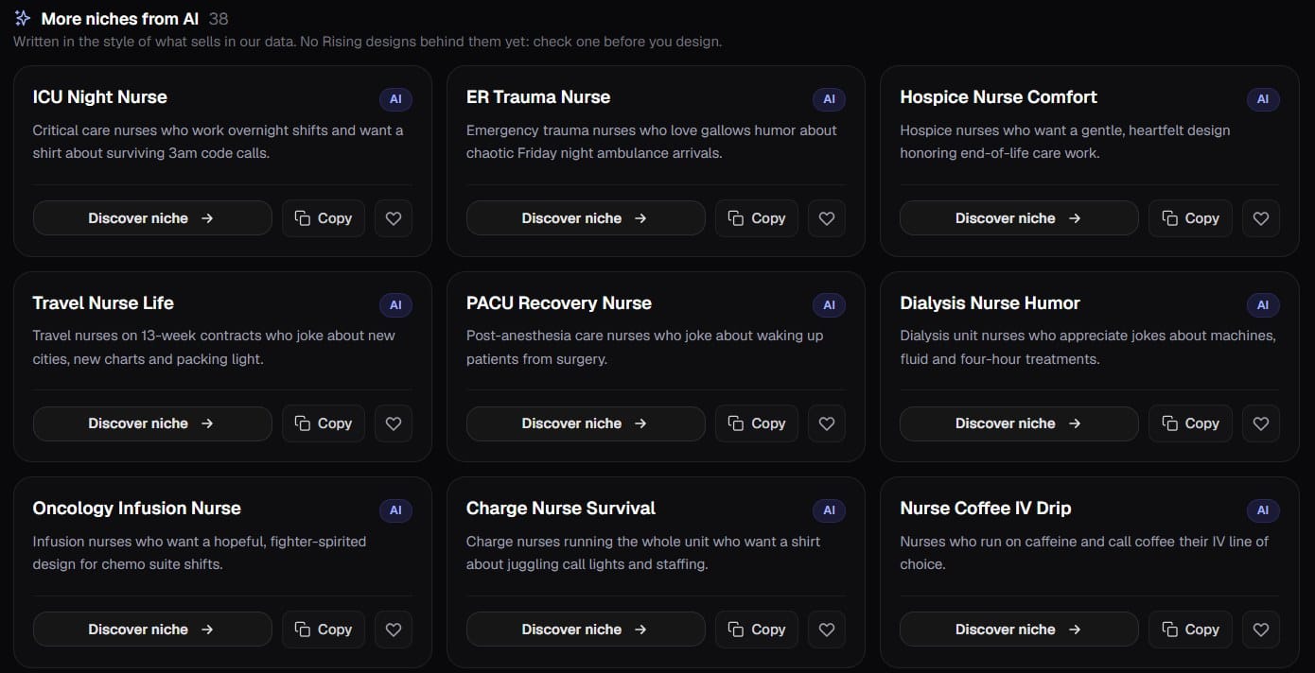
Task: Click description honoring end-of-life care work
Action: pos(1065,142)
